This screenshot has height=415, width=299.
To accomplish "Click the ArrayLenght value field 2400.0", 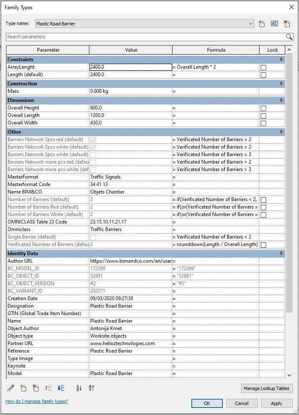I will click(x=131, y=67).
